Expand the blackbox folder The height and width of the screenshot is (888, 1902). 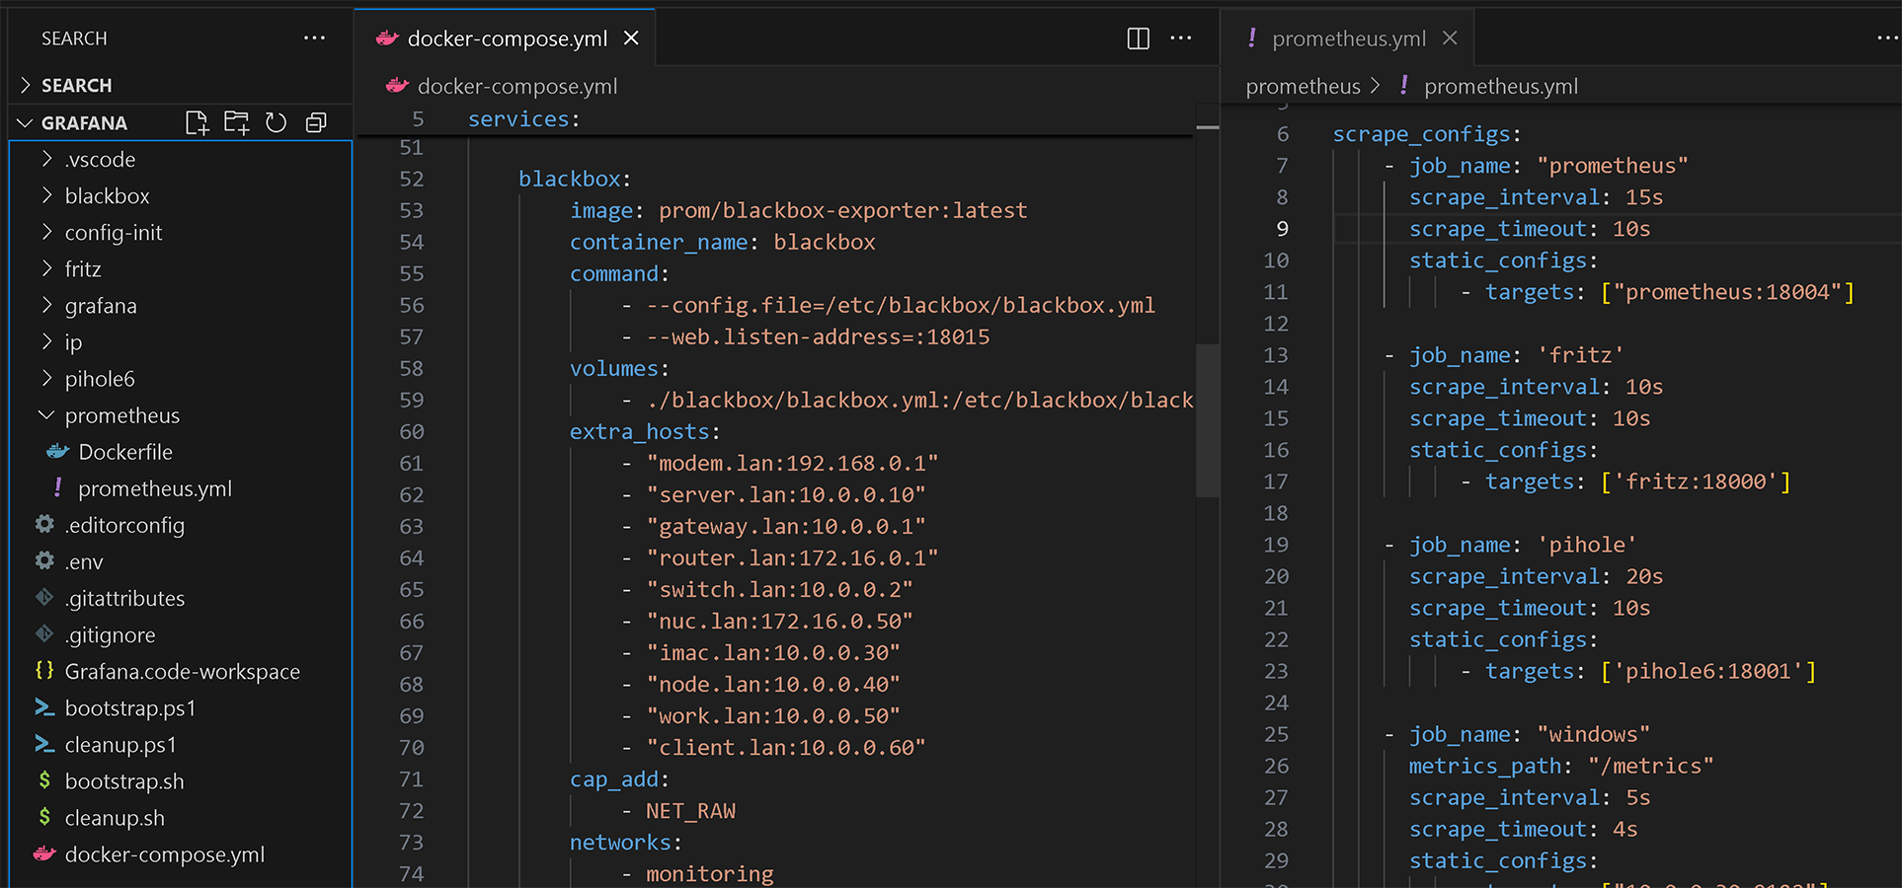[107, 196]
